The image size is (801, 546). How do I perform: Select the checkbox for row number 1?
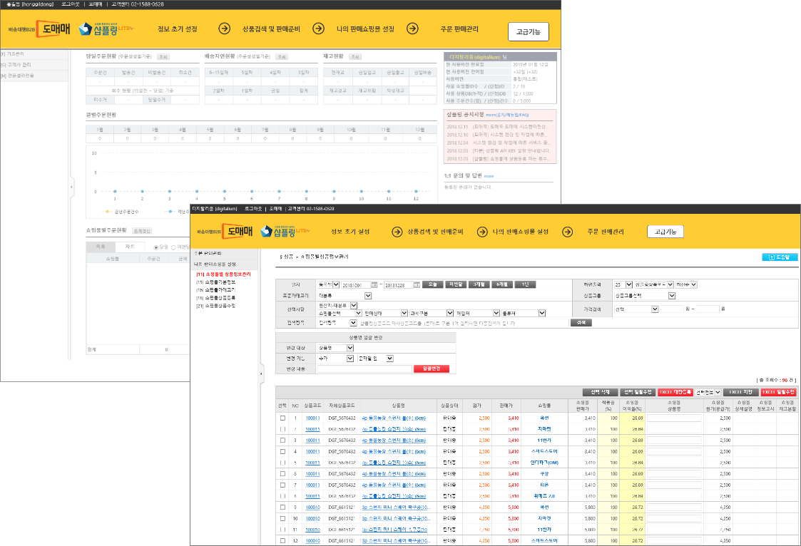coord(282,418)
